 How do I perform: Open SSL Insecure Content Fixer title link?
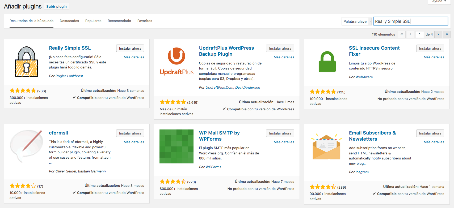point(374,51)
